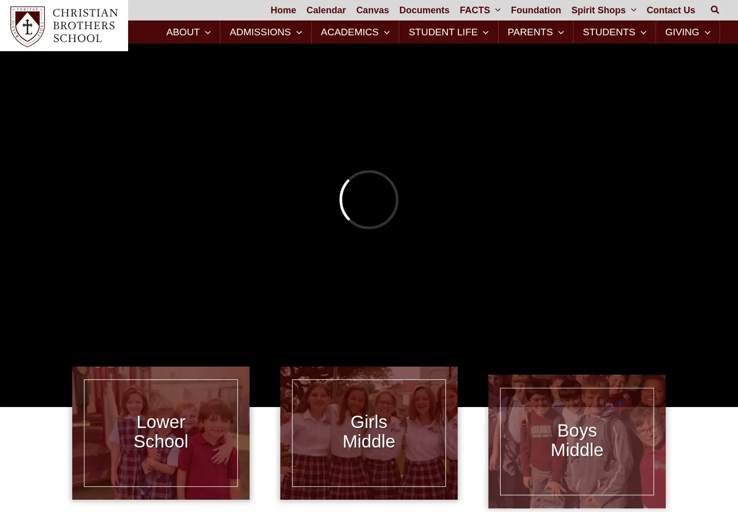Expand the Spirit Shops dropdown chevron
This screenshot has height=512, width=738.
pos(633,10)
